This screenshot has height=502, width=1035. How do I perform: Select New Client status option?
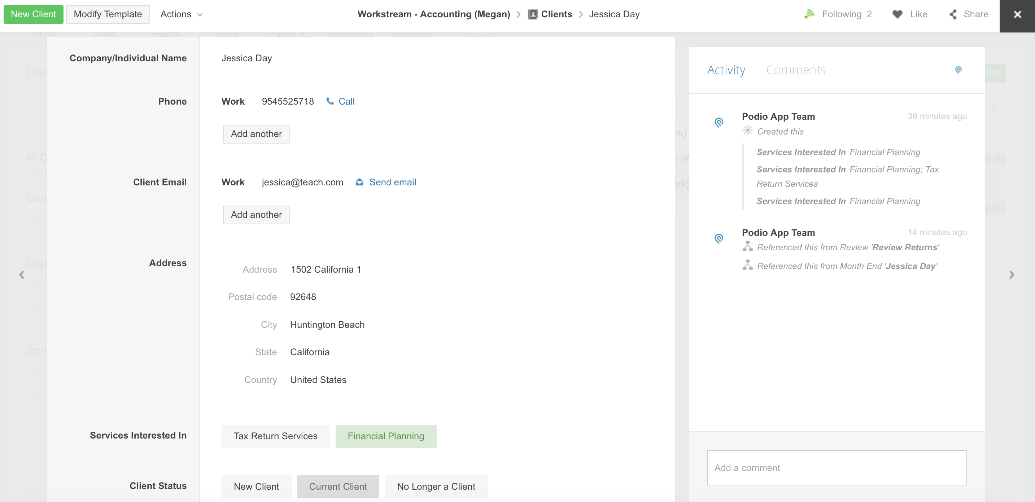[256, 486]
